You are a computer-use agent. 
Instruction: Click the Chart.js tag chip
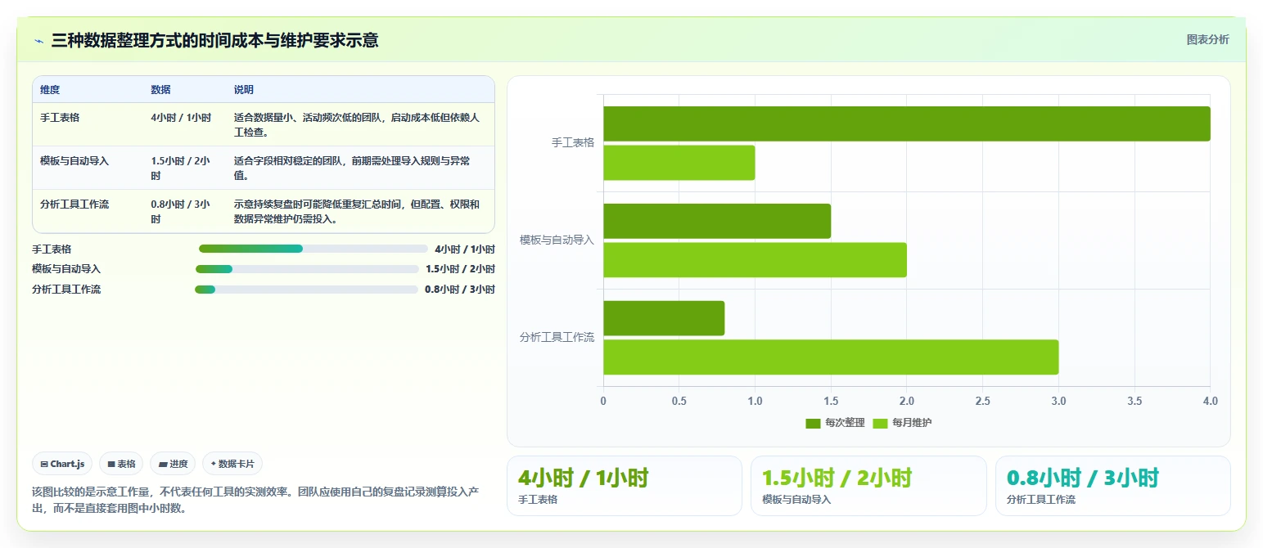click(x=63, y=464)
